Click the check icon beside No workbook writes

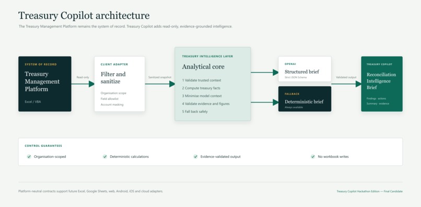tap(313, 156)
